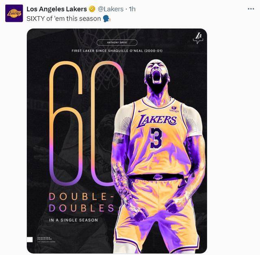The image size is (260, 255).
Task: Click the "SIXTY of 'em this season" text
Action: [63, 19]
